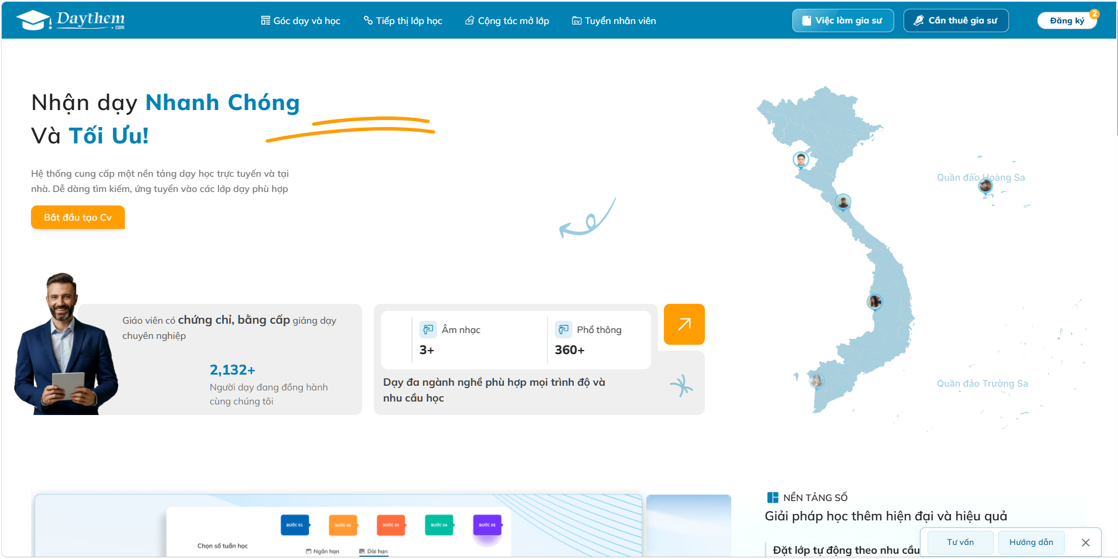Click the Cần thuê gia sư button
This screenshot has height=559, width=1118.
[956, 20]
